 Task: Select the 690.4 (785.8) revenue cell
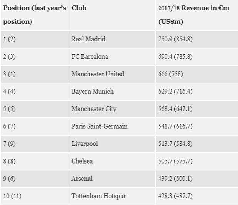(x=175, y=56)
